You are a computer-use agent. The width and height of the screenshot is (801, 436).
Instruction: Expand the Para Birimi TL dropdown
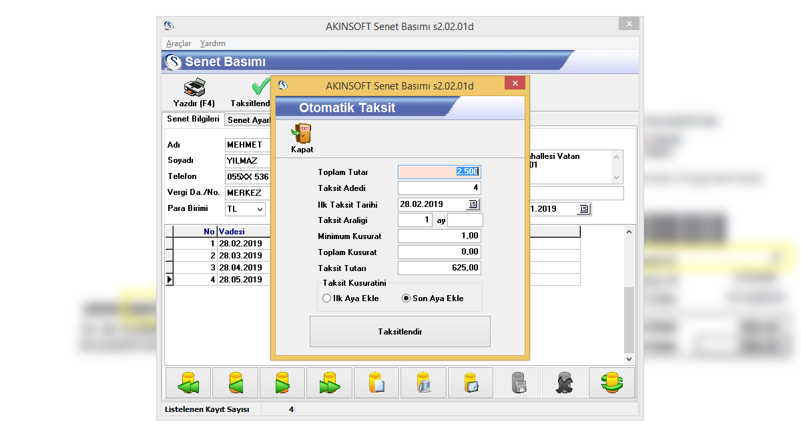[x=259, y=209]
